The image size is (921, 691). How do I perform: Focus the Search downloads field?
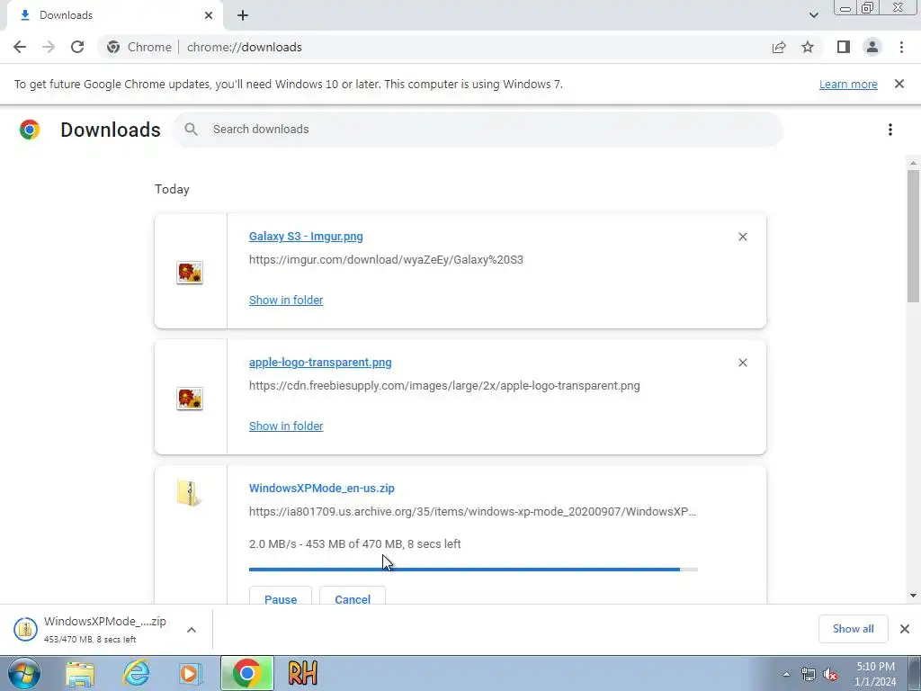click(x=478, y=130)
